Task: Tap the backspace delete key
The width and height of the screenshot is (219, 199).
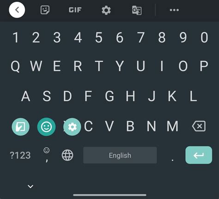Action: click(199, 126)
